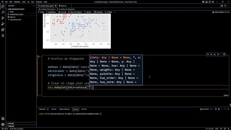The width and height of the screenshot is (231, 130).
Task: Run the Ridgeplot code cell
Action: pyautogui.click(x=39, y=56)
